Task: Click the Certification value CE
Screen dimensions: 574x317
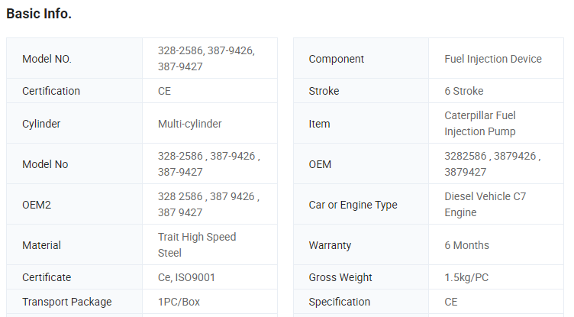Action: (164, 91)
